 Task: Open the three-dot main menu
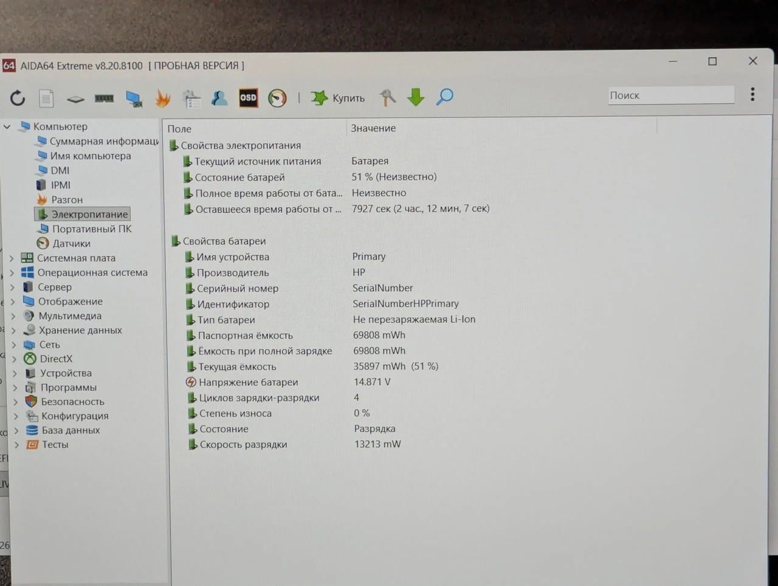point(752,94)
